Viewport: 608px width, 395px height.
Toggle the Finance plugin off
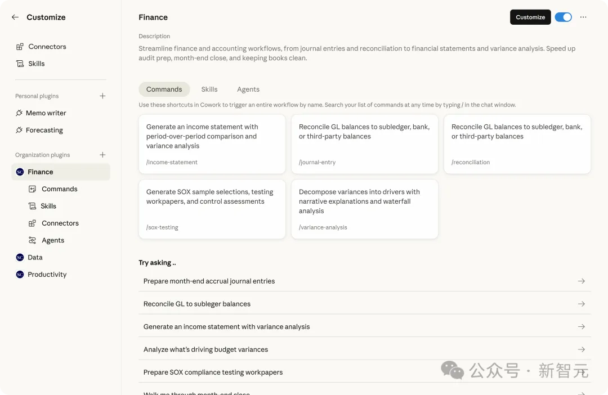563,17
